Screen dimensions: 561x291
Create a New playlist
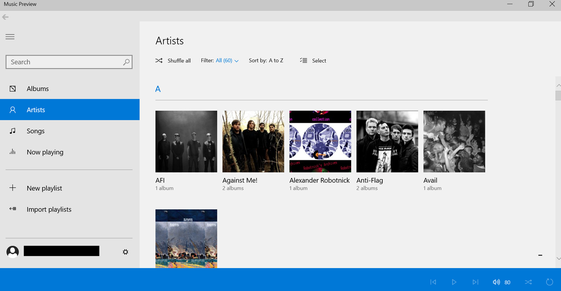point(44,188)
